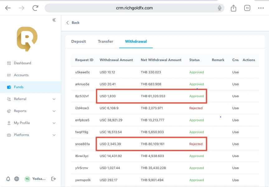Open the language globe icon

tap(17, 179)
